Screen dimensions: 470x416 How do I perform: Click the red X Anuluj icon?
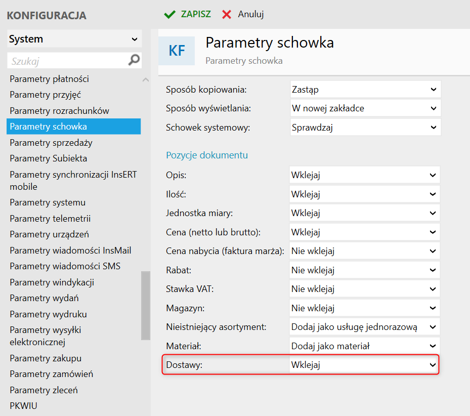click(227, 14)
